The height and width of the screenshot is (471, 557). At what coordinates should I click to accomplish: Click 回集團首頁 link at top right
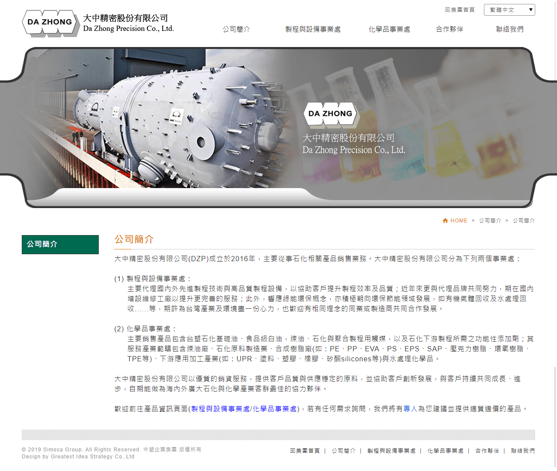tap(460, 10)
